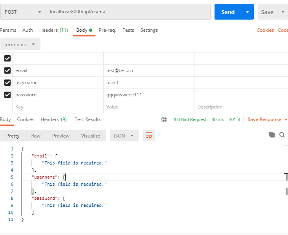Copy response with the clipboard icon
The width and height of the screenshot is (288, 235).
click(271, 135)
